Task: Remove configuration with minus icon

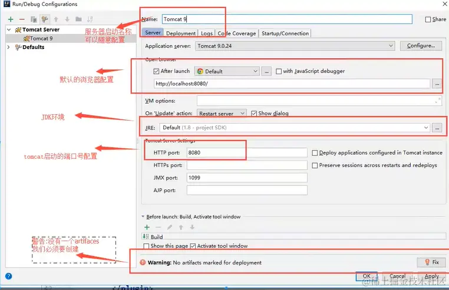Action: 22,19
